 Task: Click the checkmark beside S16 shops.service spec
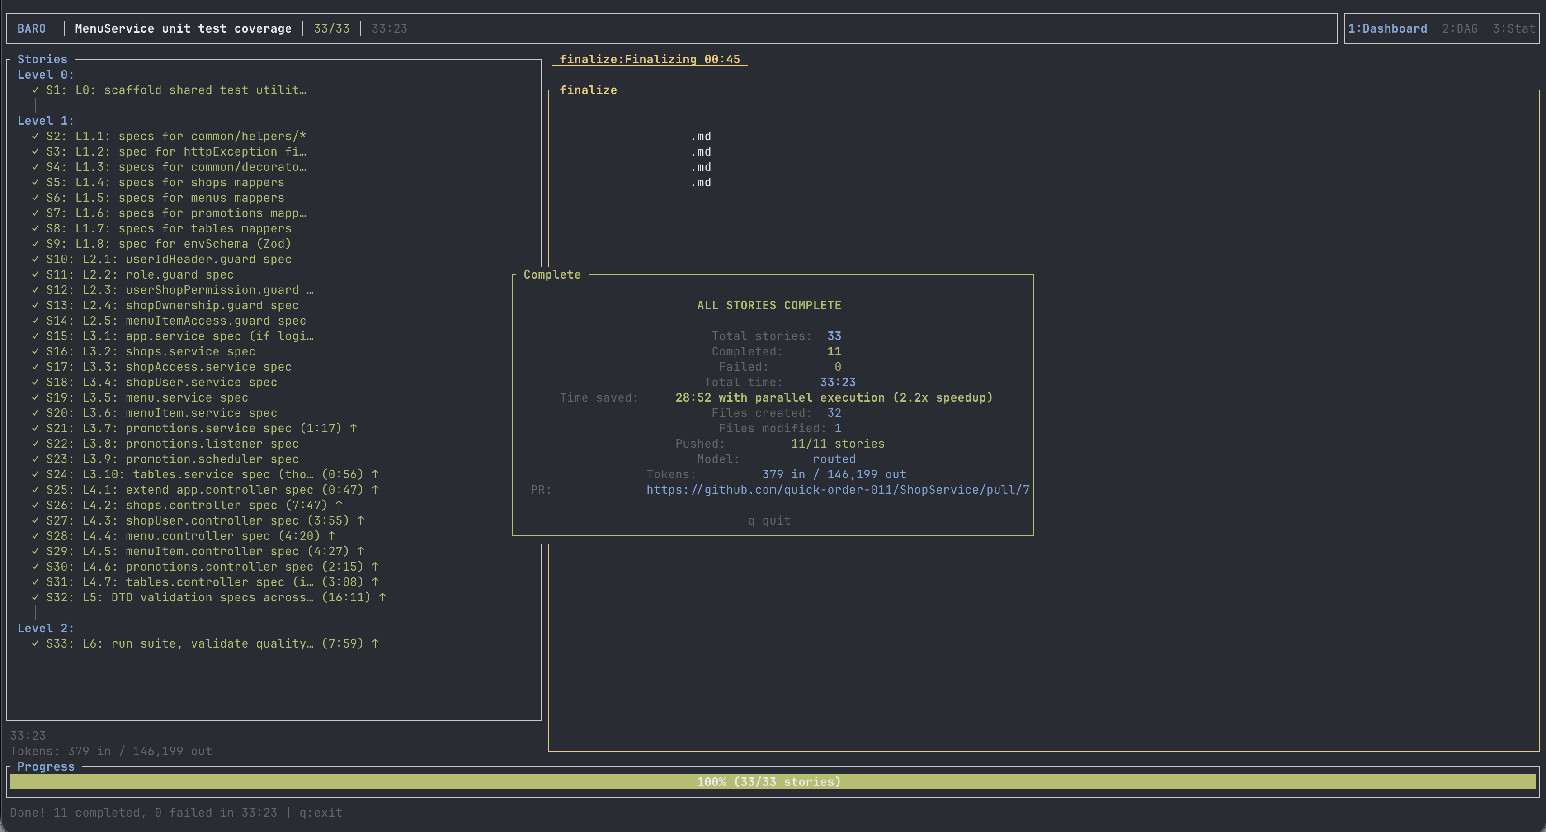tap(35, 351)
